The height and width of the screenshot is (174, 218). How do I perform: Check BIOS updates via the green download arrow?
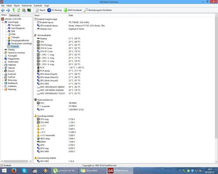click(x=73, y=10)
